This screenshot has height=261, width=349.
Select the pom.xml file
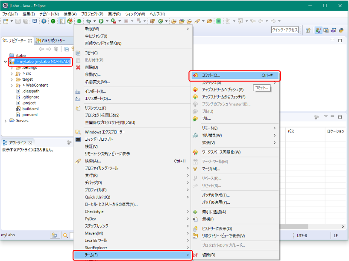tap(30, 115)
